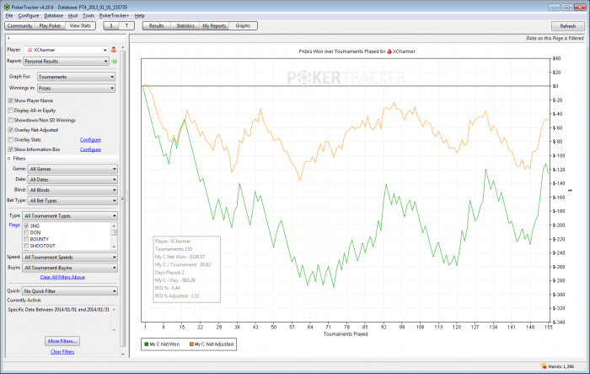
Task: Toggle Show Player Name checkbox
Action: 10,100
